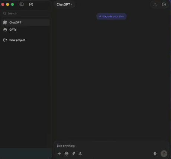
Task: Send message with the up arrow button
Action: 164,153
